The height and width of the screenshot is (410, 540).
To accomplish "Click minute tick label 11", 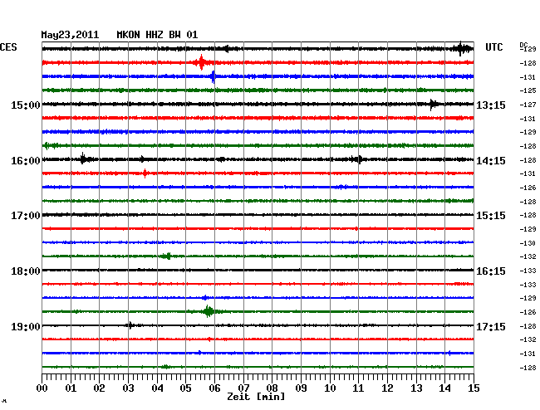I will (x=359, y=388).
